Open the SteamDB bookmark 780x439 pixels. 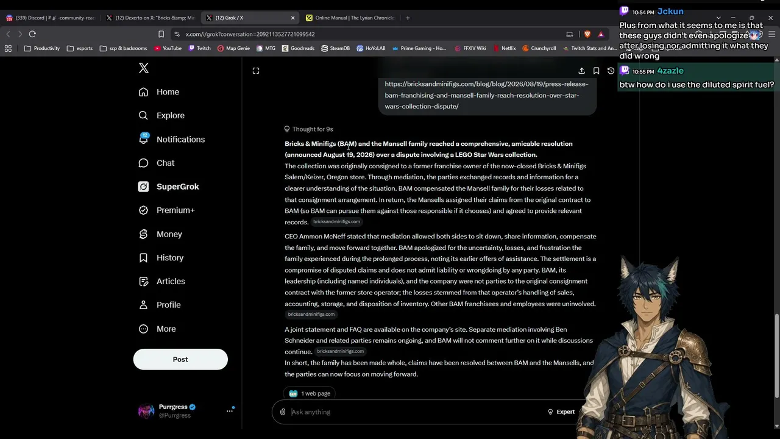click(335, 48)
